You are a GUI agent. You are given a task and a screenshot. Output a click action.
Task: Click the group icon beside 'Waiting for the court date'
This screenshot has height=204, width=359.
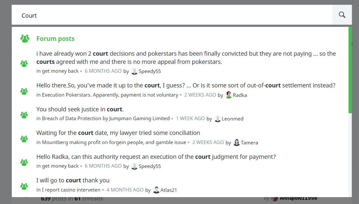pyautogui.click(x=24, y=139)
